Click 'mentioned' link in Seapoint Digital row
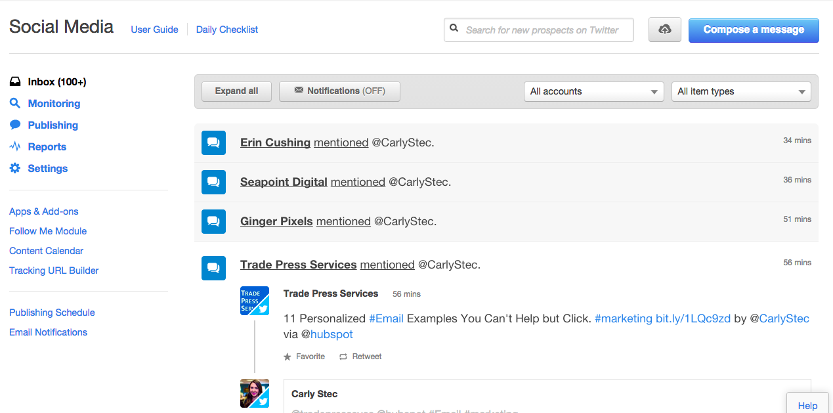The height and width of the screenshot is (413, 833). coord(358,182)
